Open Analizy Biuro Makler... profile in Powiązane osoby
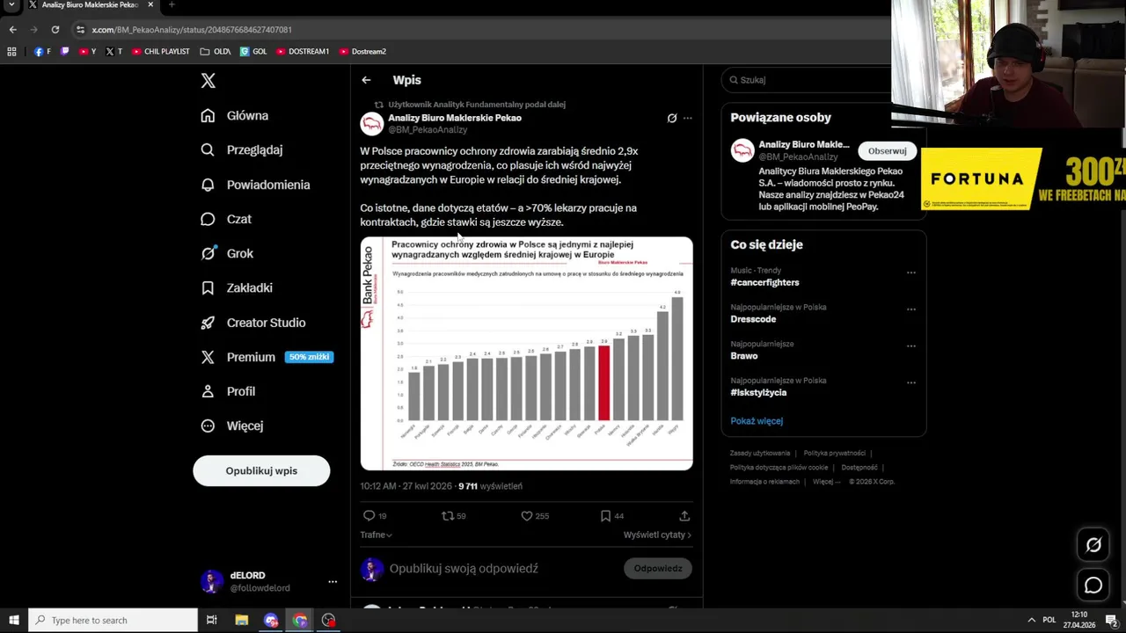The image size is (1126, 633). pos(804,145)
